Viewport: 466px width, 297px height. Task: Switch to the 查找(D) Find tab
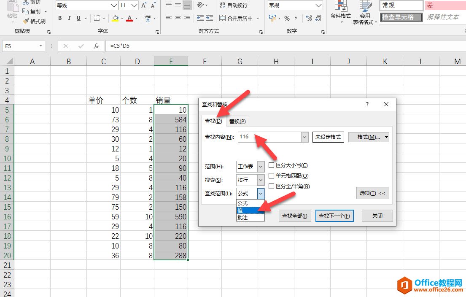point(213,121)
